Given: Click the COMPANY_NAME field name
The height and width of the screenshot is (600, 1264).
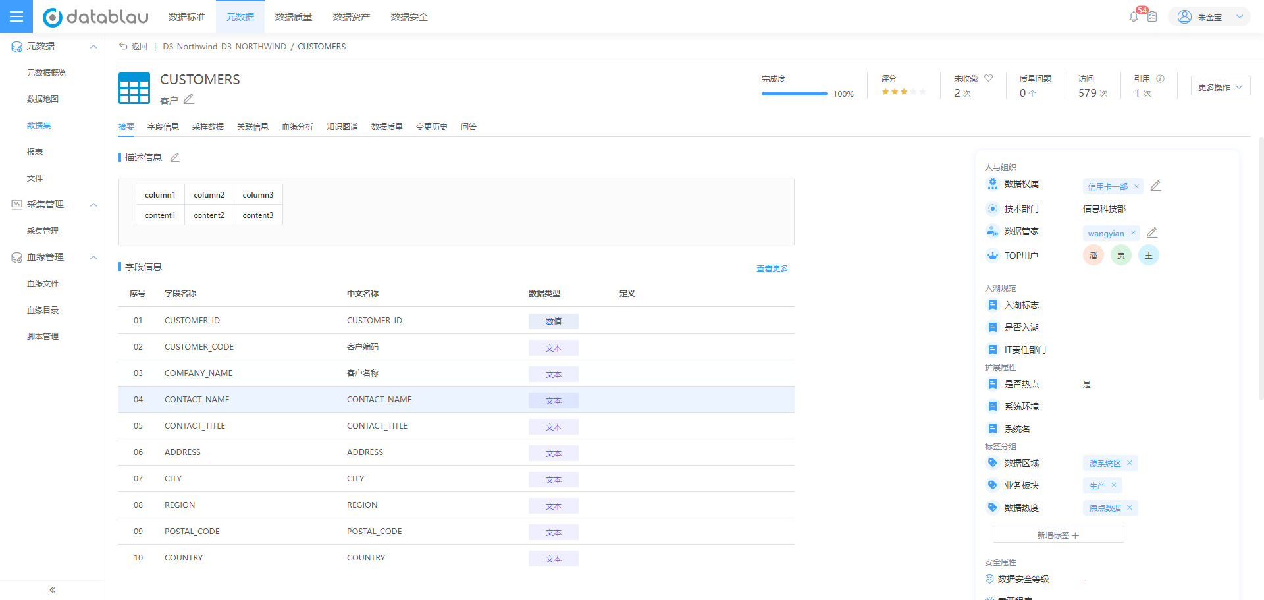Looking at the screenshot, I should tap(198, 373).
